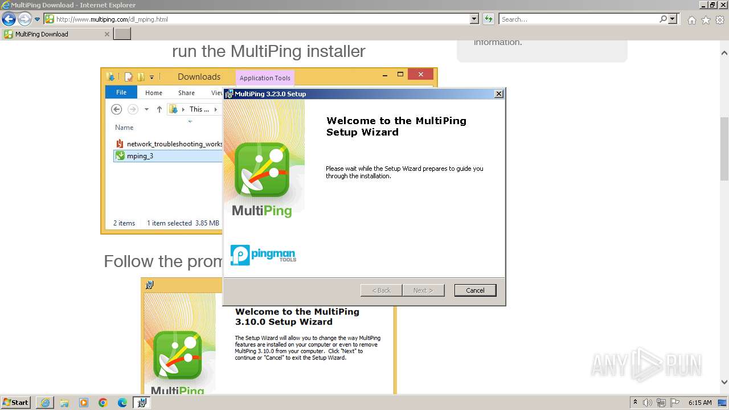Click the lower MultiPing 3.10.0 wizard heading
The image size is (729, 410).
click(297, 317)
